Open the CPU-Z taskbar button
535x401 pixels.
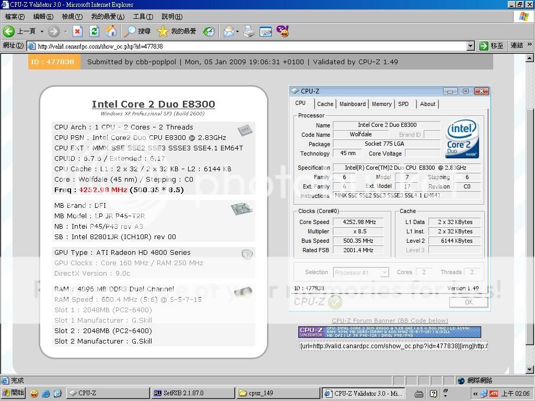coord(107,393)
